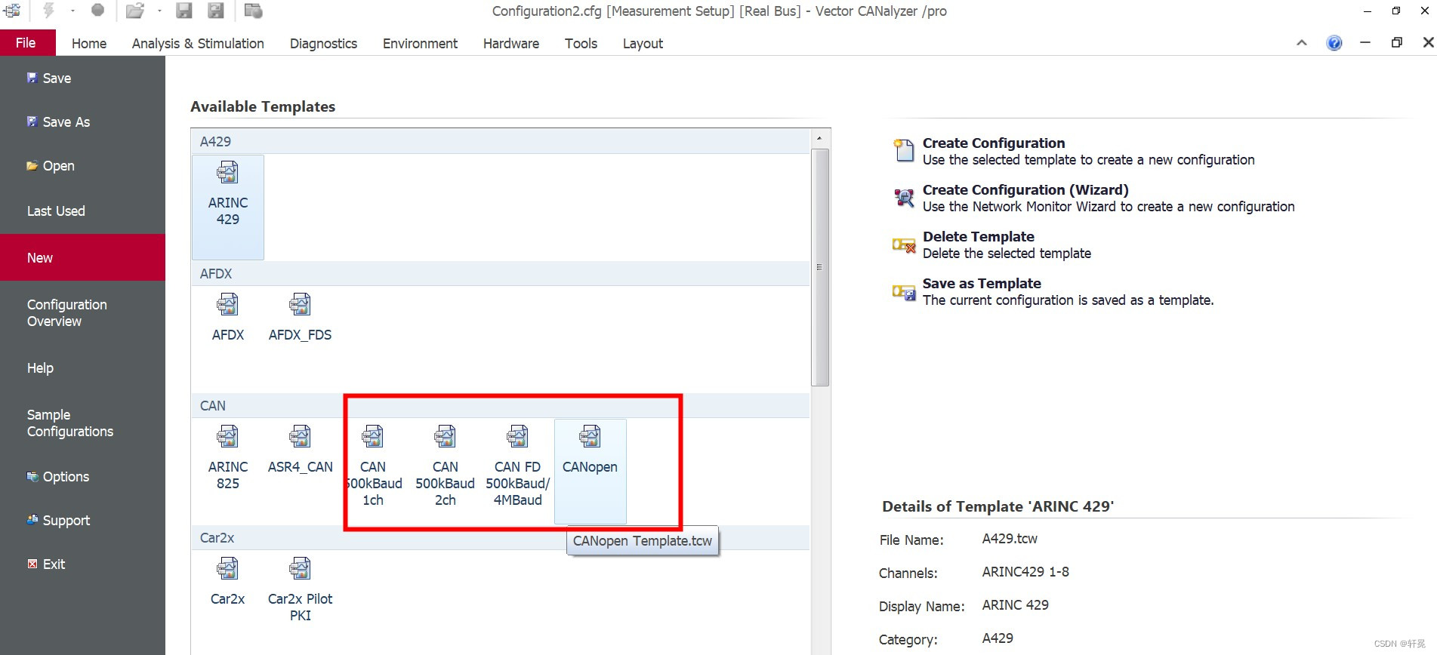
Task: Select the Tools ribbon tab
Action: pos(581,43)
